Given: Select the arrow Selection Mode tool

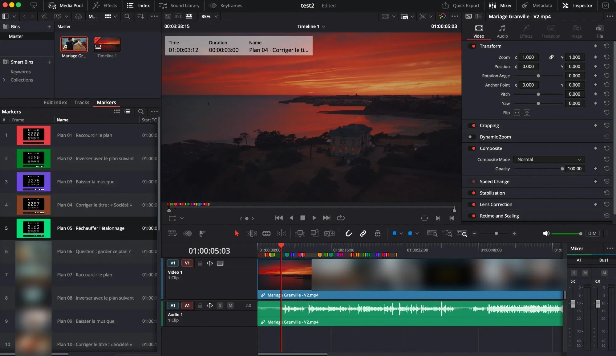Looking at the screenshot, I should click(x=237, y=233).
